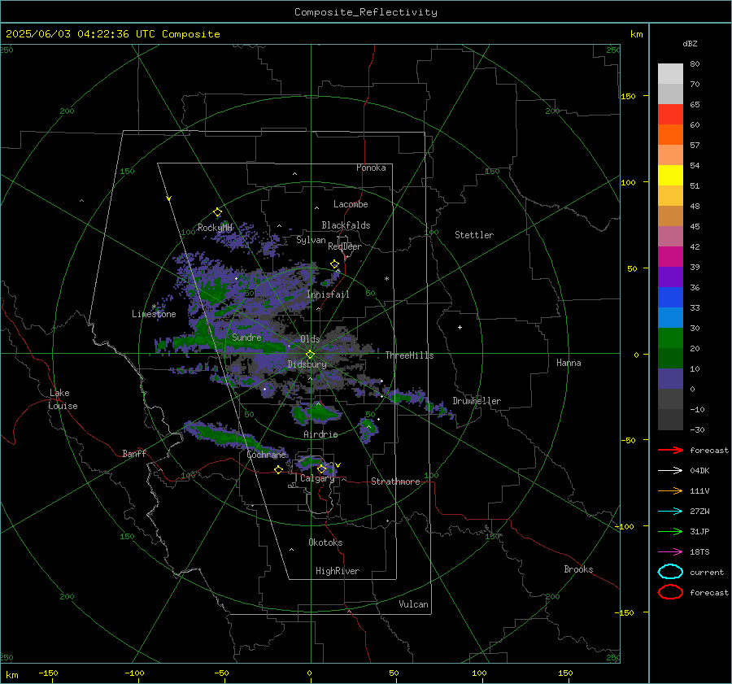732x684 pixels.
Task: Click the RedDeer city label
Action: coord(345,246)
